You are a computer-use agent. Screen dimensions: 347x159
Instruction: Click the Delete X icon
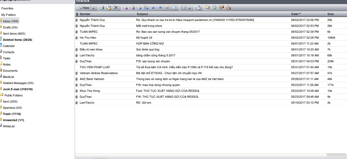[116, 8]
